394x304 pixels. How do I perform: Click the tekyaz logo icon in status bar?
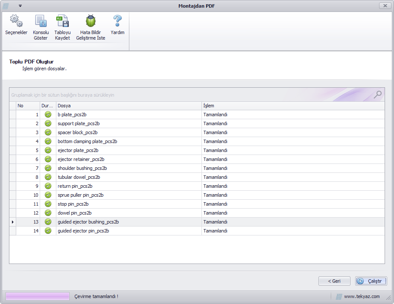tap(339, 296)
